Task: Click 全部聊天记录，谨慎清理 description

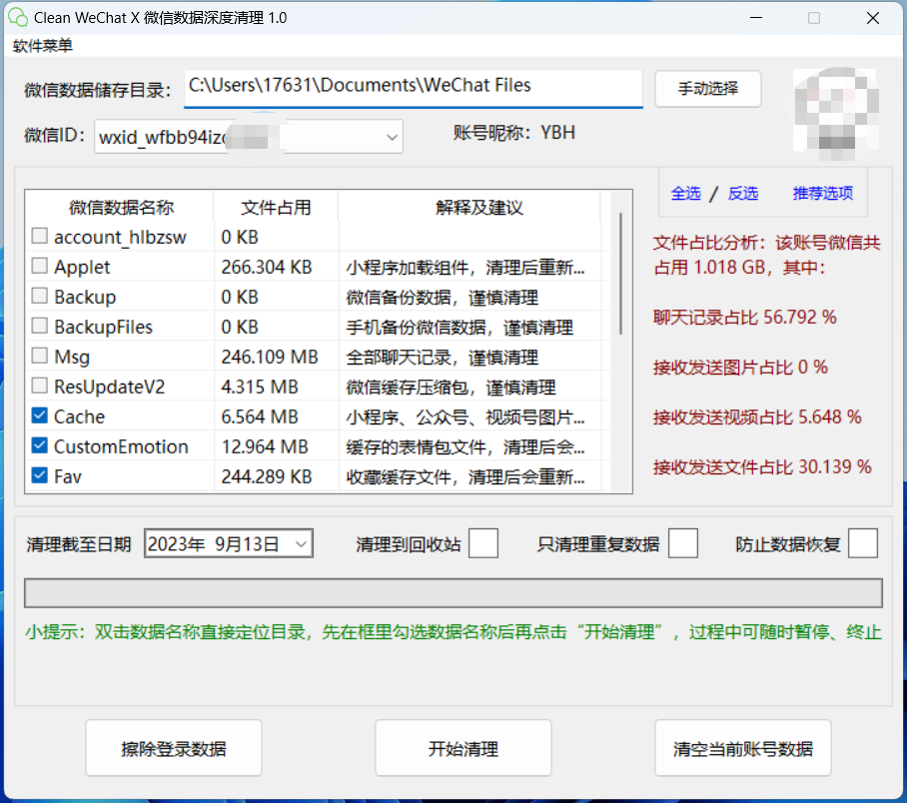Action: (442, 358)
